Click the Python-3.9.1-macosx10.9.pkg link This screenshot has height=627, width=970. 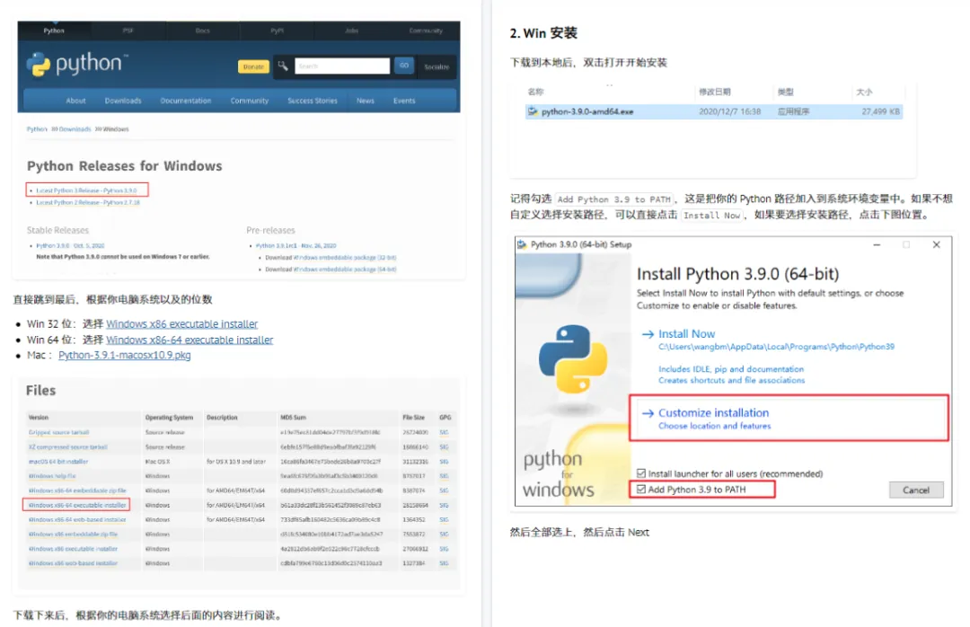tap(124, 356)
